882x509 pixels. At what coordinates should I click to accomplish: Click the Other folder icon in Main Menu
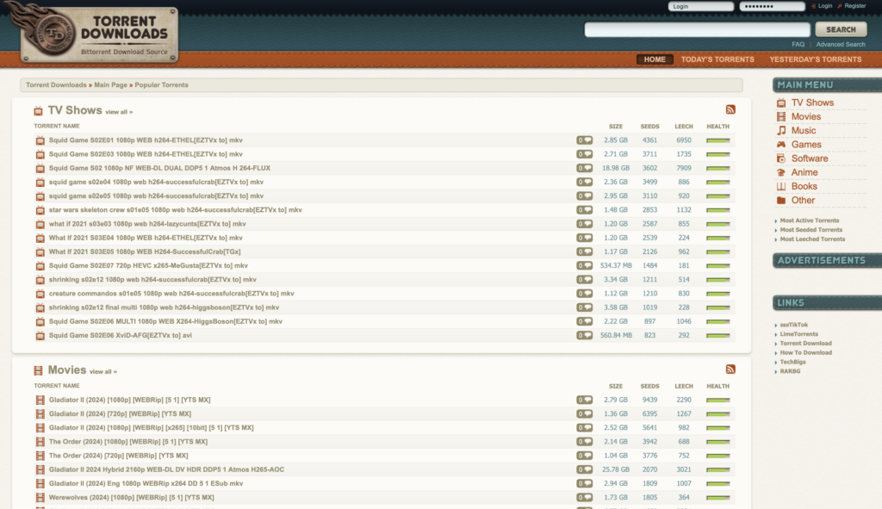click(780, 200)
